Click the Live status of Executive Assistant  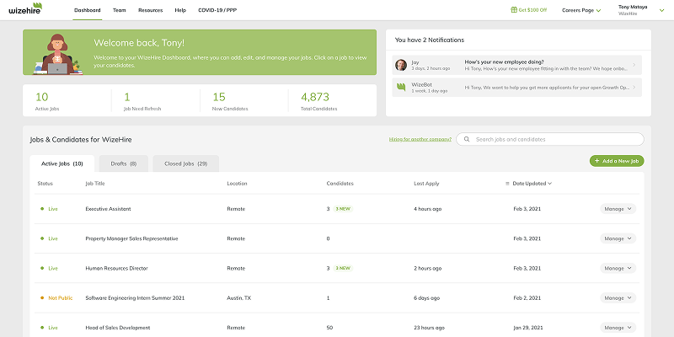[x=53, y=209]
